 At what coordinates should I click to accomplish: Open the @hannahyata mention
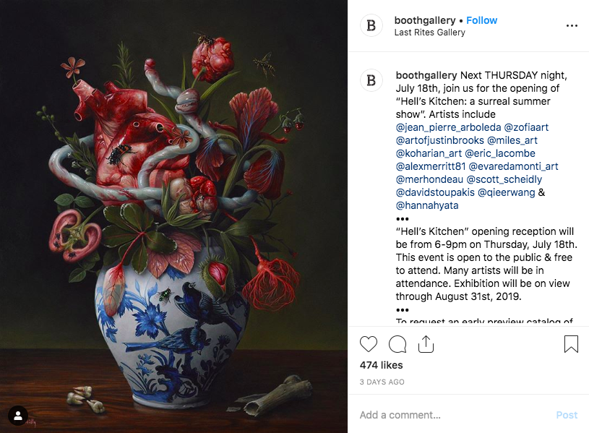427,205
